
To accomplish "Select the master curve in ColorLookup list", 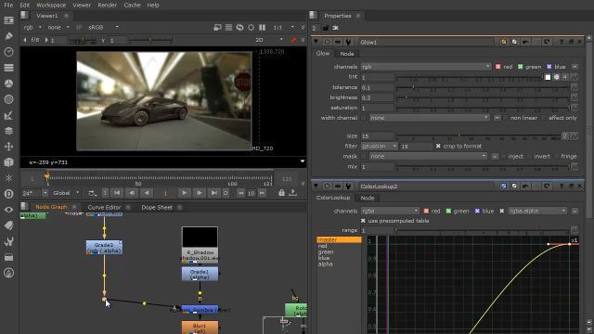I will click(339, 239).
